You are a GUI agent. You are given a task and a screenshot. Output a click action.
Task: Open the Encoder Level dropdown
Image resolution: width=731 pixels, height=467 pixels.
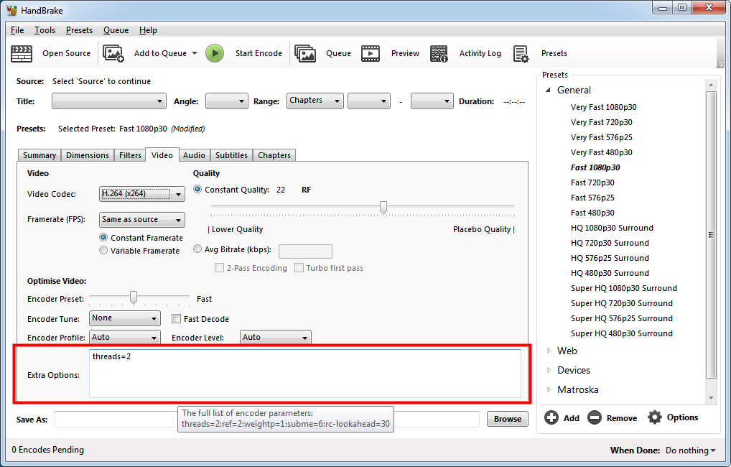(x=276, y=337)
